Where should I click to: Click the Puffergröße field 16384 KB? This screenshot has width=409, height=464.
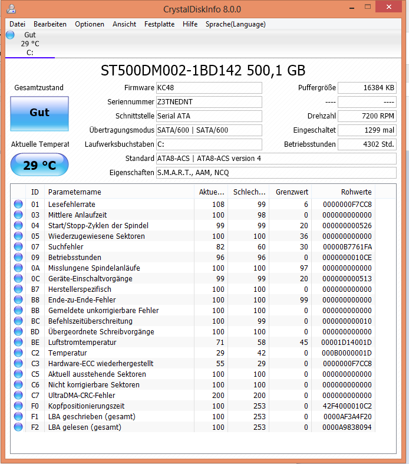367,88
